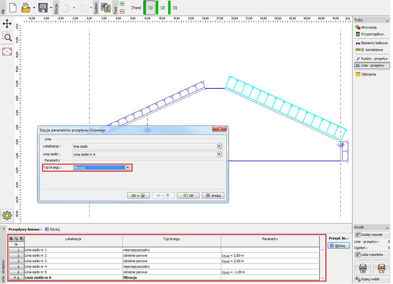Close the Edycja parametrów przepływu liniowego dialog
This screenshot has height=284, width=393.
[220, 129]
